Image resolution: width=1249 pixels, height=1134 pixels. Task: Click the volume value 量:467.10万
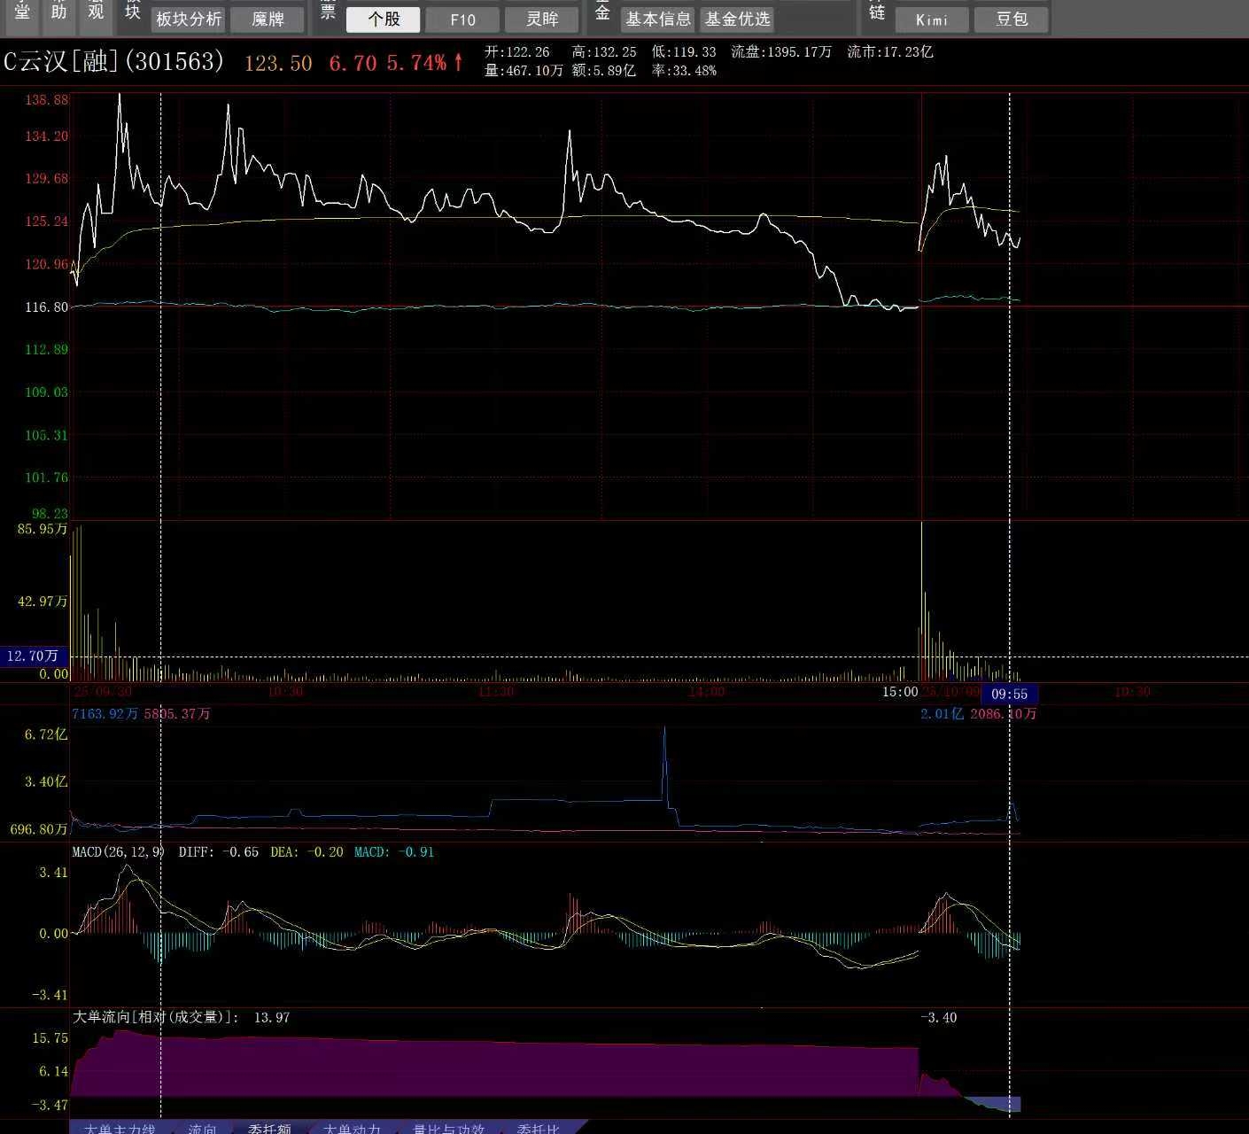point(524,71)
